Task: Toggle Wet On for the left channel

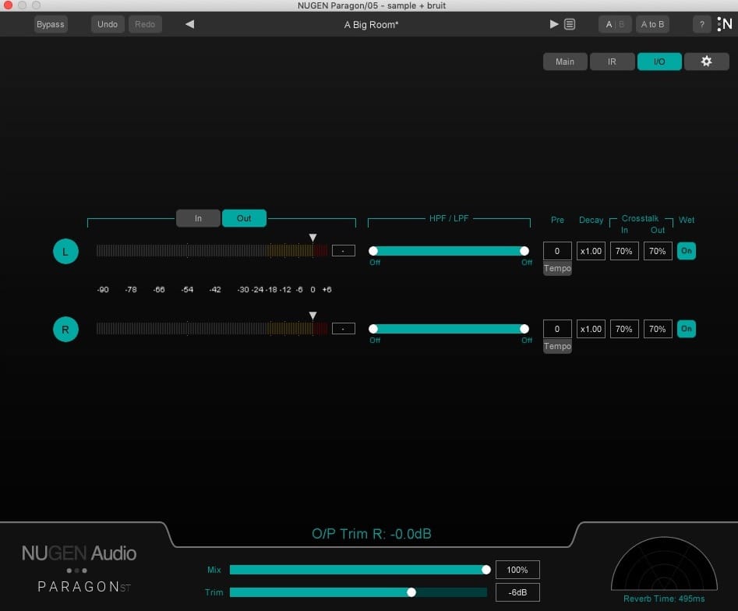Action: point(687,251)
